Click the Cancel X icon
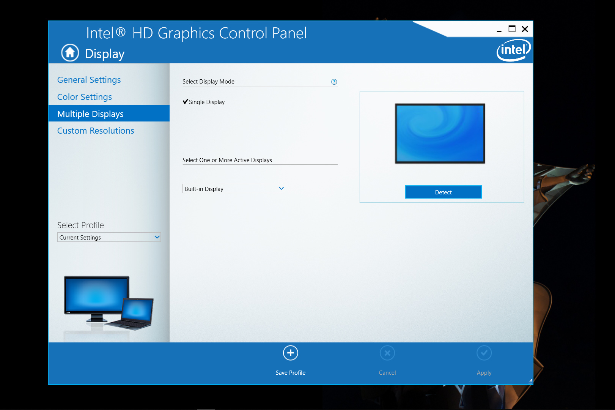 pyautogui.click(x=387, y=353)
